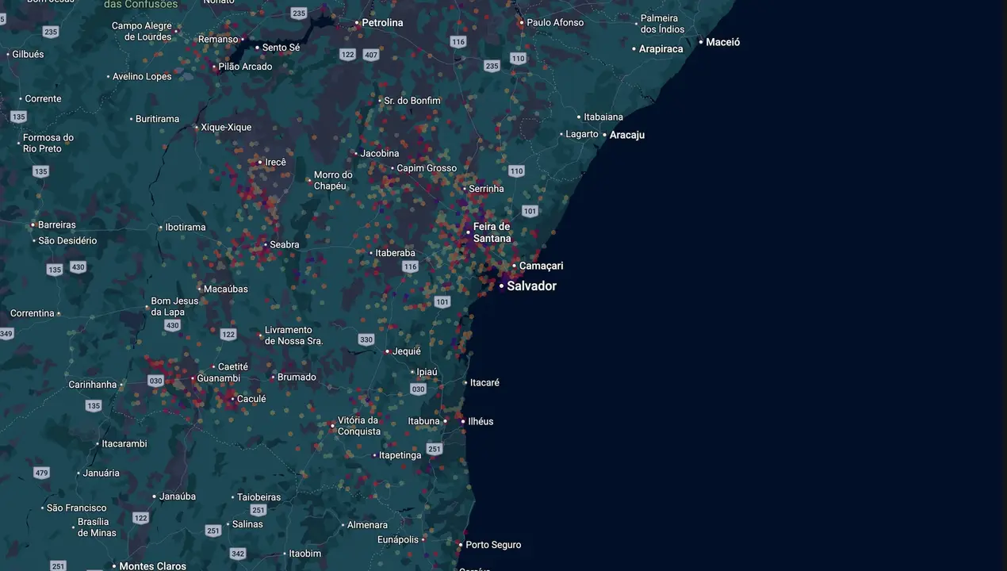Select the Jequié label
Screen dimensions: 1007x571
pyautogui.click(x=407, y=351)
